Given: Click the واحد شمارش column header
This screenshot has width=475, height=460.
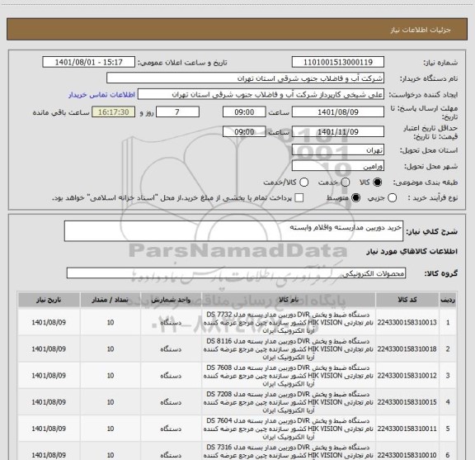Looking at the screenshot, I should tap(171, 300).
